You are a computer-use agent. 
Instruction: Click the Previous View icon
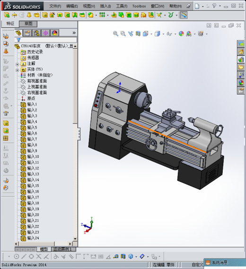click(131, 34)
